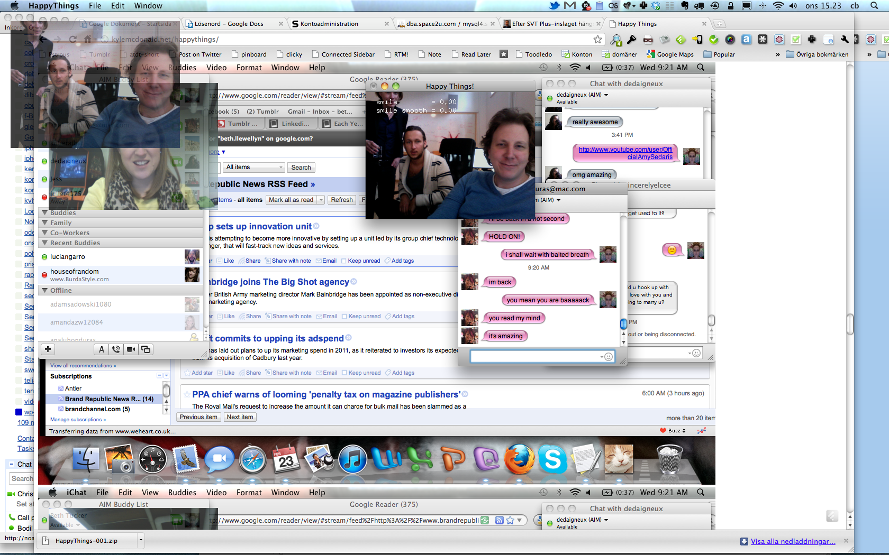Check the Keep unread box on first article

[x=344, y=261]
